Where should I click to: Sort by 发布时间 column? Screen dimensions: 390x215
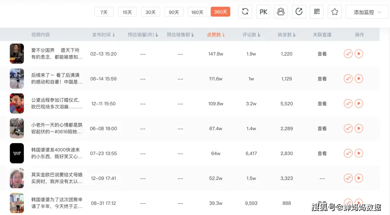click(104, 35)
